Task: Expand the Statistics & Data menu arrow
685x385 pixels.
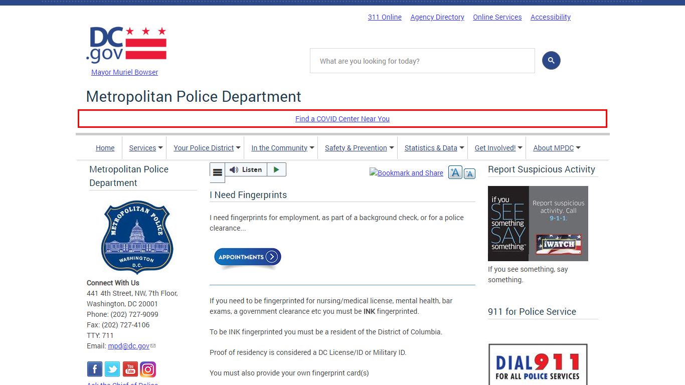Action: (462, 148)
